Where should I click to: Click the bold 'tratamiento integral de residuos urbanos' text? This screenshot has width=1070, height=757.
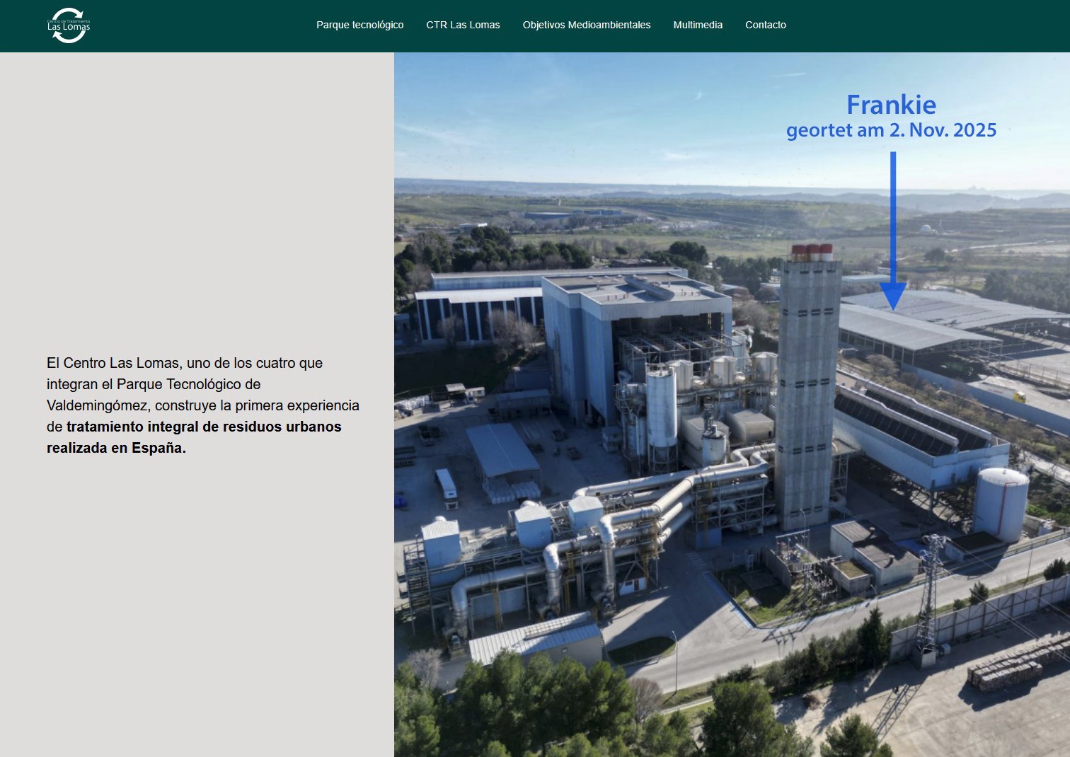pyautogui.click(x=204, y=427)
